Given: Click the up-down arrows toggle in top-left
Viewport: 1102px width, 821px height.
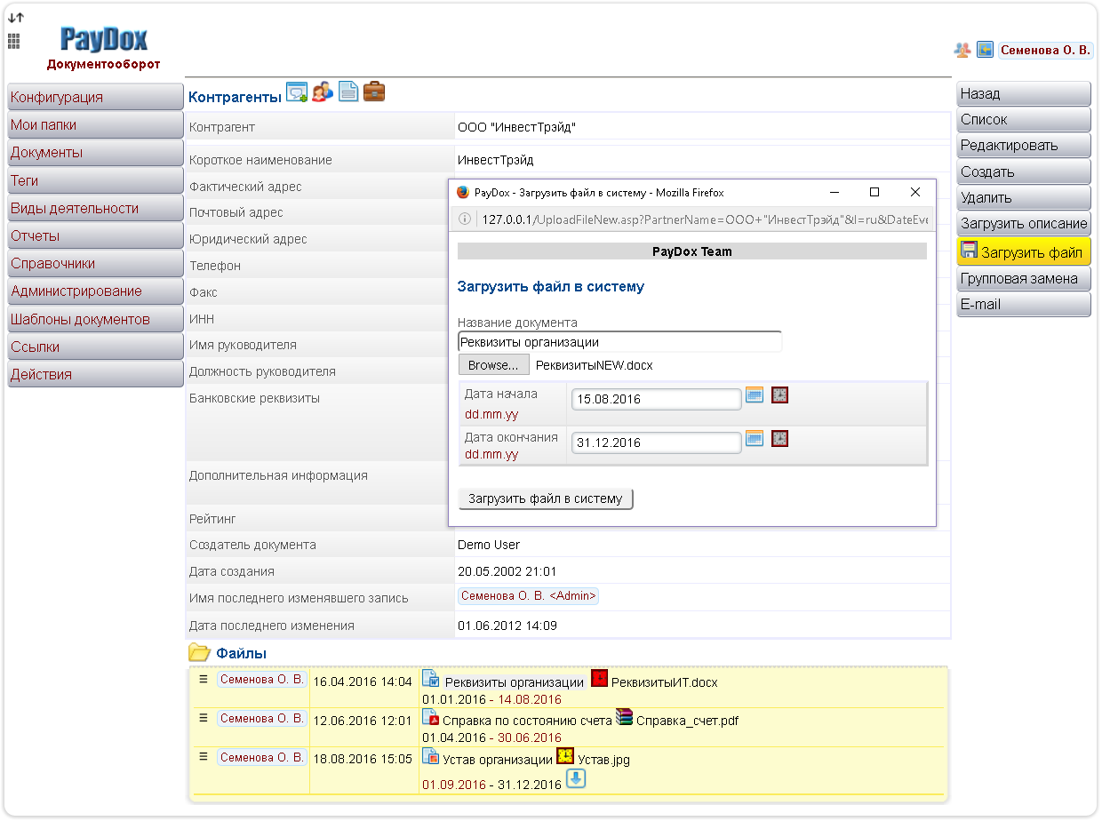Looking at the screenshot, I should point(16,17).
